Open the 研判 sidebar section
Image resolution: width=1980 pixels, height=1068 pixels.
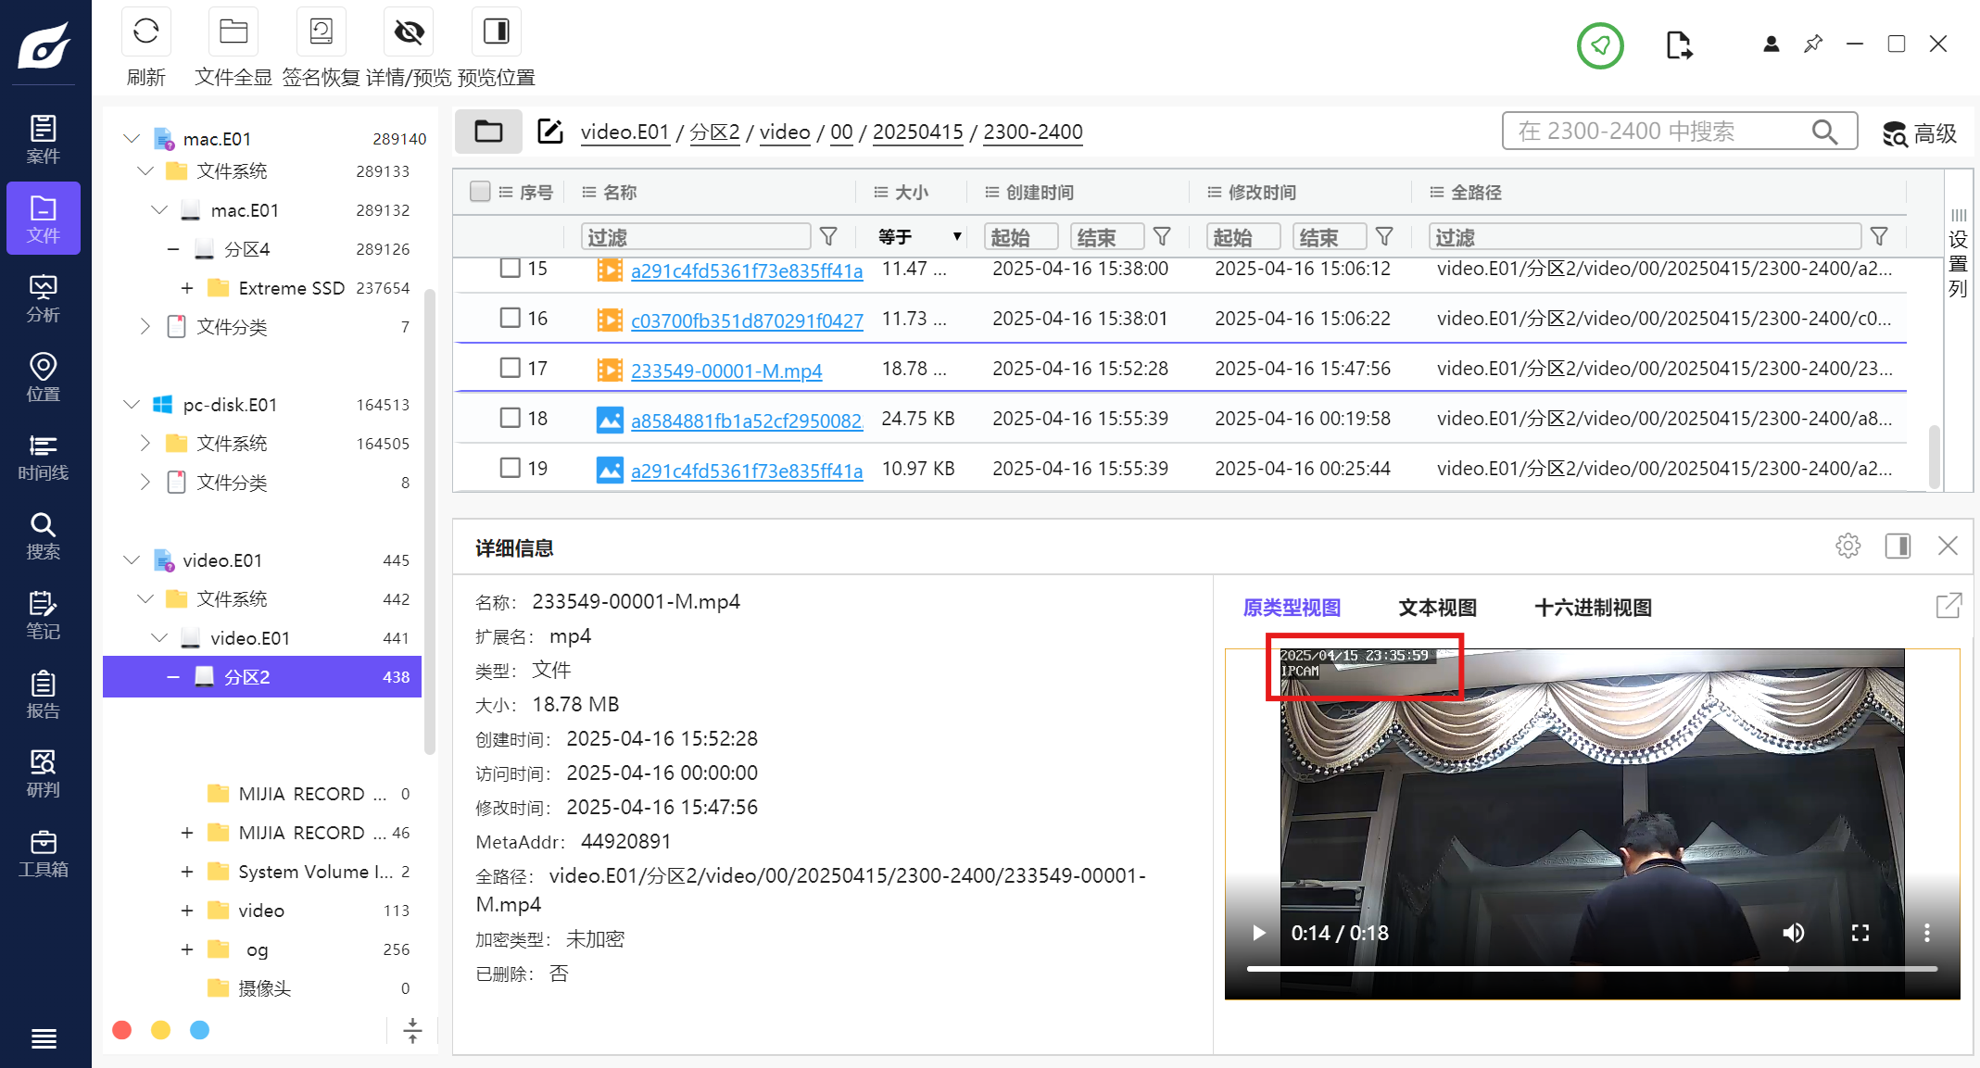pyautogui.click(x=44, y=773)
